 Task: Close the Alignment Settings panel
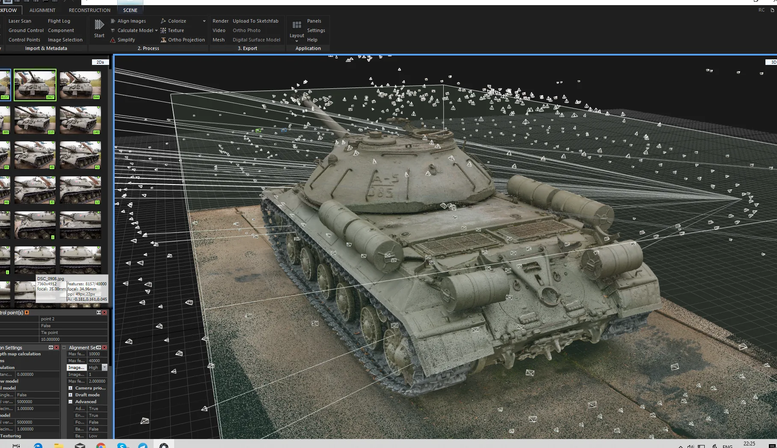(x=104, y=348)
